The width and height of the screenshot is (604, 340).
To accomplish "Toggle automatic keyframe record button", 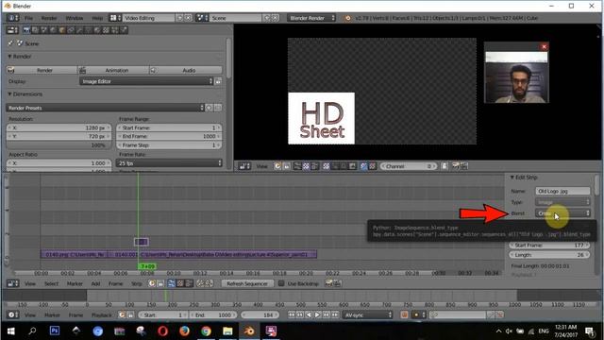I will [404, 314].
